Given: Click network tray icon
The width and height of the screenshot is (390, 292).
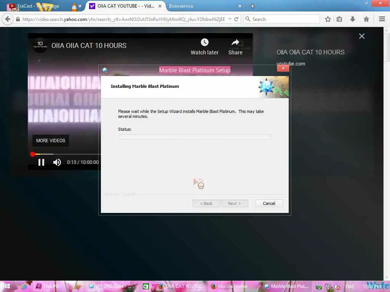Looking at the screenshot, I should 328,287.
